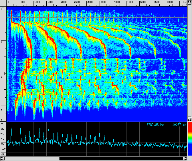The image size is (192, 161).
Task: Click the red area of the color scale
Action: coord(189,128)
